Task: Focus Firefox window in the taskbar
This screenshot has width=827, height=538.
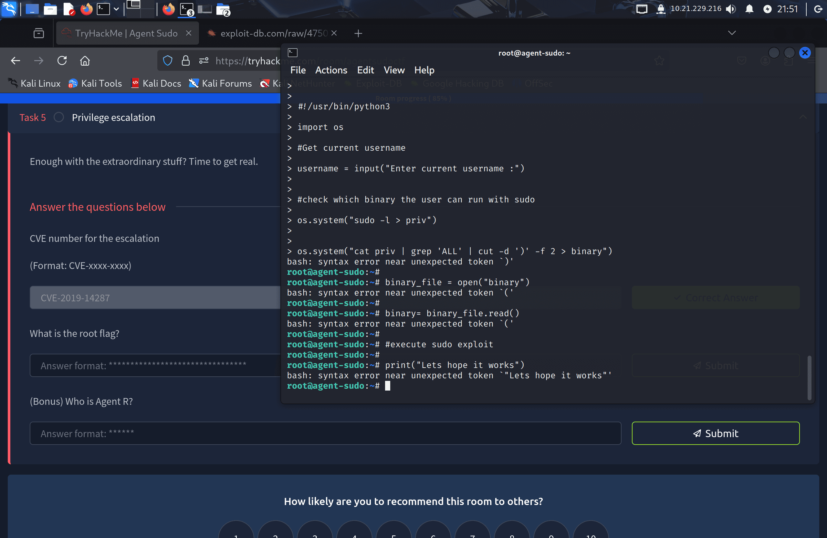Action: [x=169, y=9]
